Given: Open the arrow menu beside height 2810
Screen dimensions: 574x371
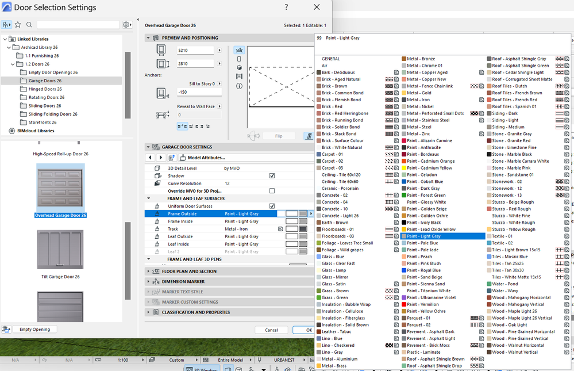Looking at the screenshot, I should pyautogui.click(x=219, y=63).
